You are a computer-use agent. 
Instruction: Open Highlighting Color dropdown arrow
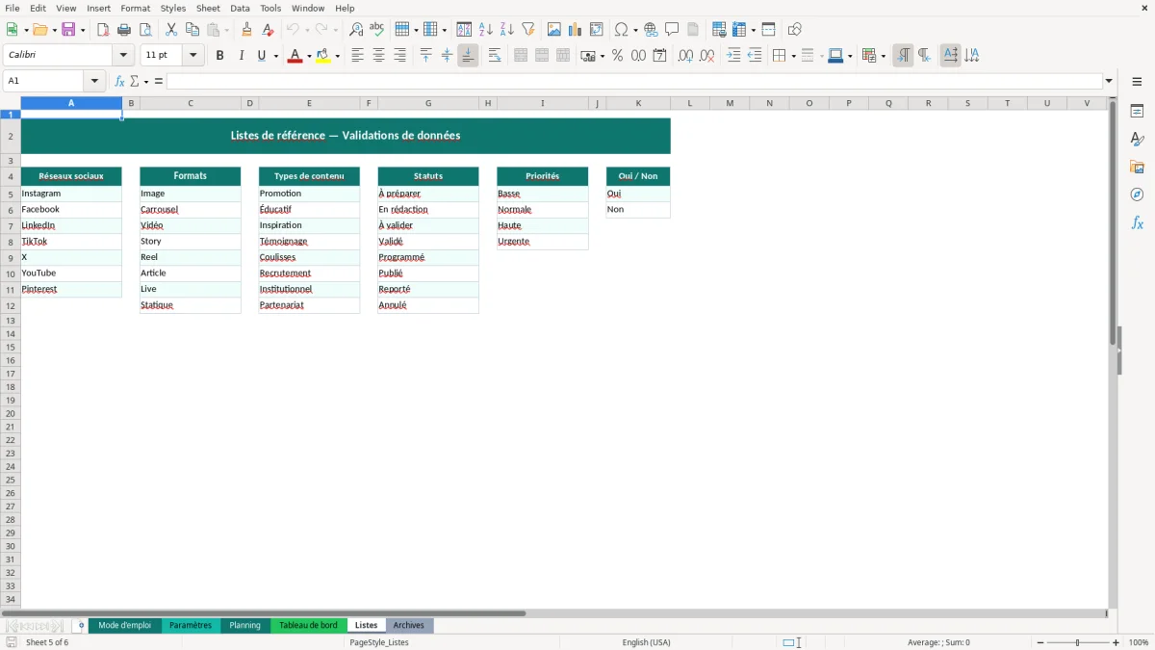pos(338,56)
